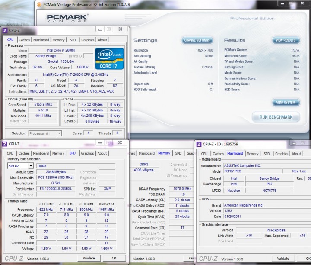Click the Memories Score value 9503
The width and height of the screenshot is (311, 265).
295,56
